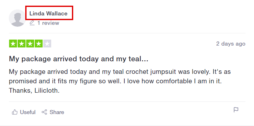Click the share network icon
254x126 pixels.
44,112
